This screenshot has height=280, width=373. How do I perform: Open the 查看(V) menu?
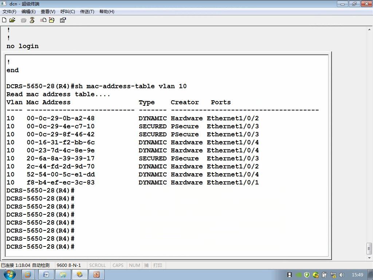click(x=48, y=11)
